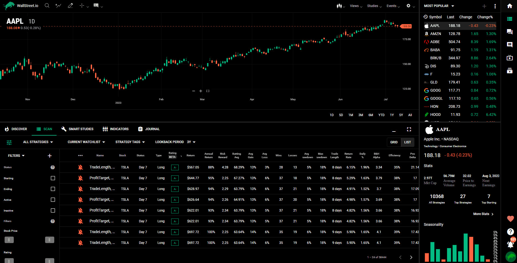Screen dimensions: 517x263
Task: Switch to the SCAN tab
Action: click(44, 129)
